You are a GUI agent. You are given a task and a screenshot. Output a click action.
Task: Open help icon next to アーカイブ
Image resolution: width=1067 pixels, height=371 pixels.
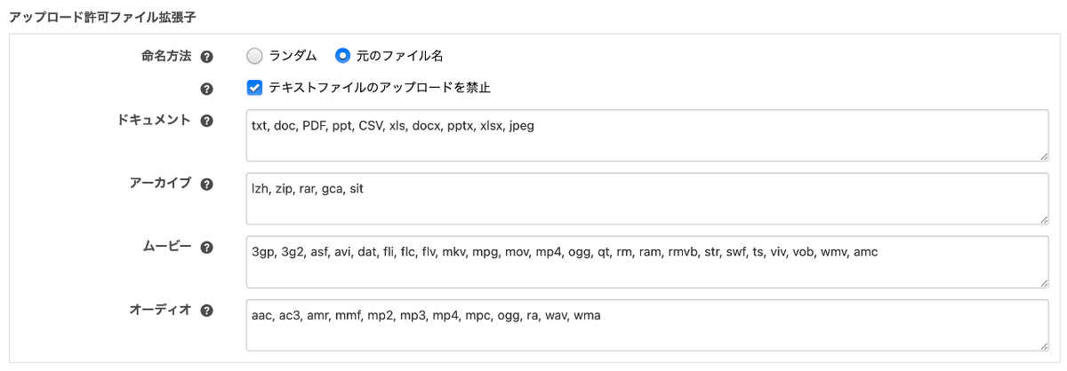tap(206, 184)
